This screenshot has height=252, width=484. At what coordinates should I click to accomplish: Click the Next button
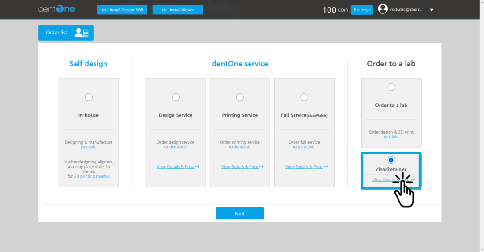[240, 213]
